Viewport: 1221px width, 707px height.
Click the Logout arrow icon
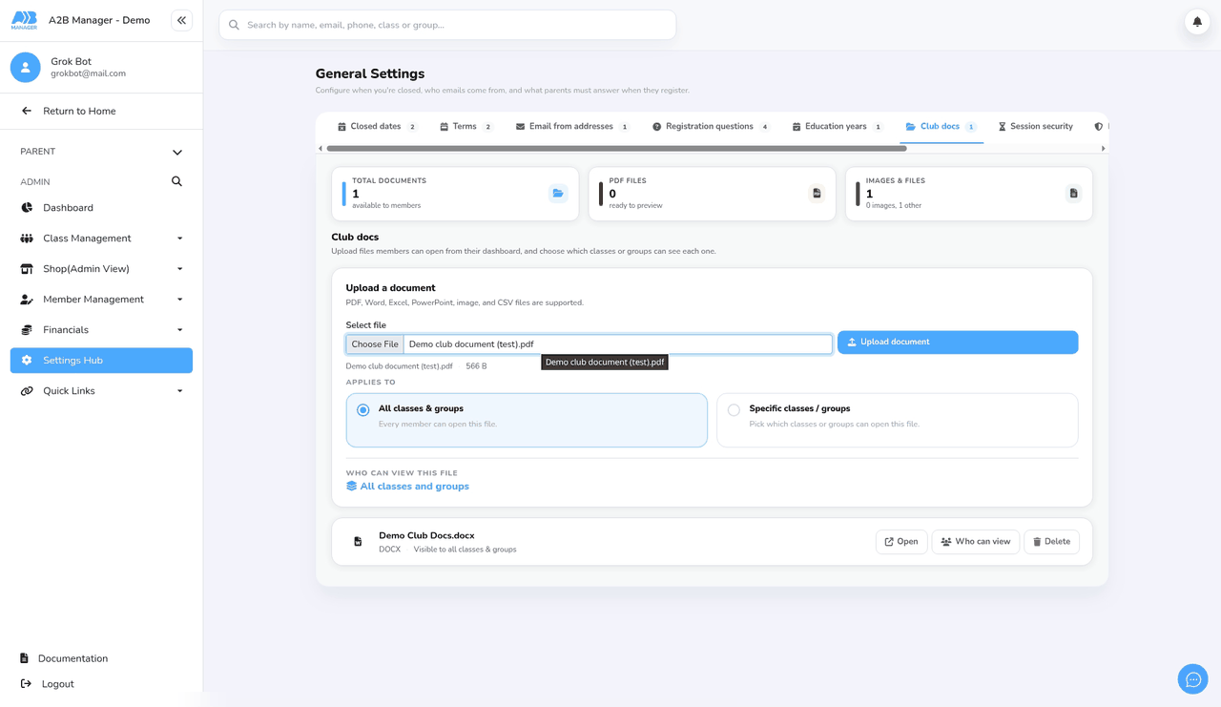pyautogui.click(x=26, y=684)
